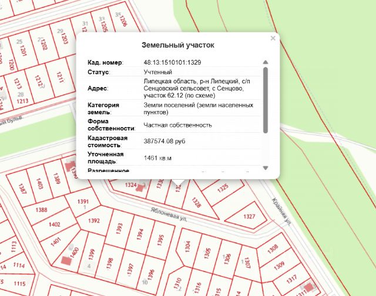376x296 pixels.
Task: Select parcel 1398 on the map
Action: pyautogui.click(x=110, y=264)
